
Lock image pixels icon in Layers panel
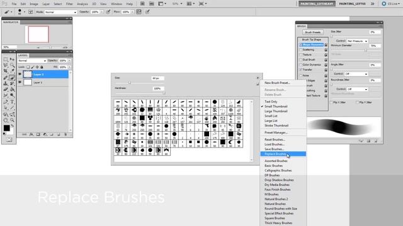pos(33,67)
